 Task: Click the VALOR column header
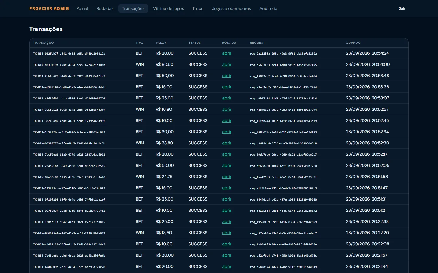pos(161,43)
